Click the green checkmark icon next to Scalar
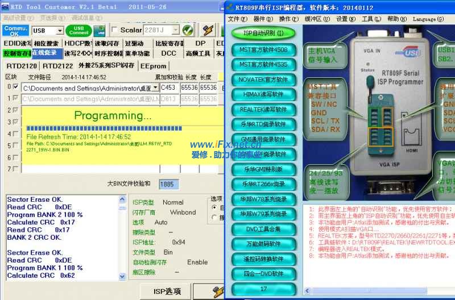This screenshot has height=300, width=455. click(188, 30)
